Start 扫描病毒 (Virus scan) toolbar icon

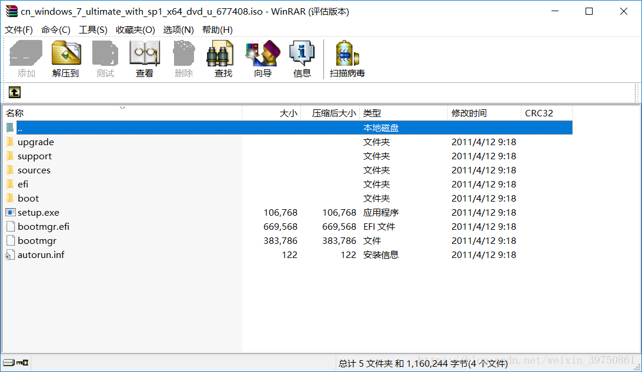tap(347, 53)
